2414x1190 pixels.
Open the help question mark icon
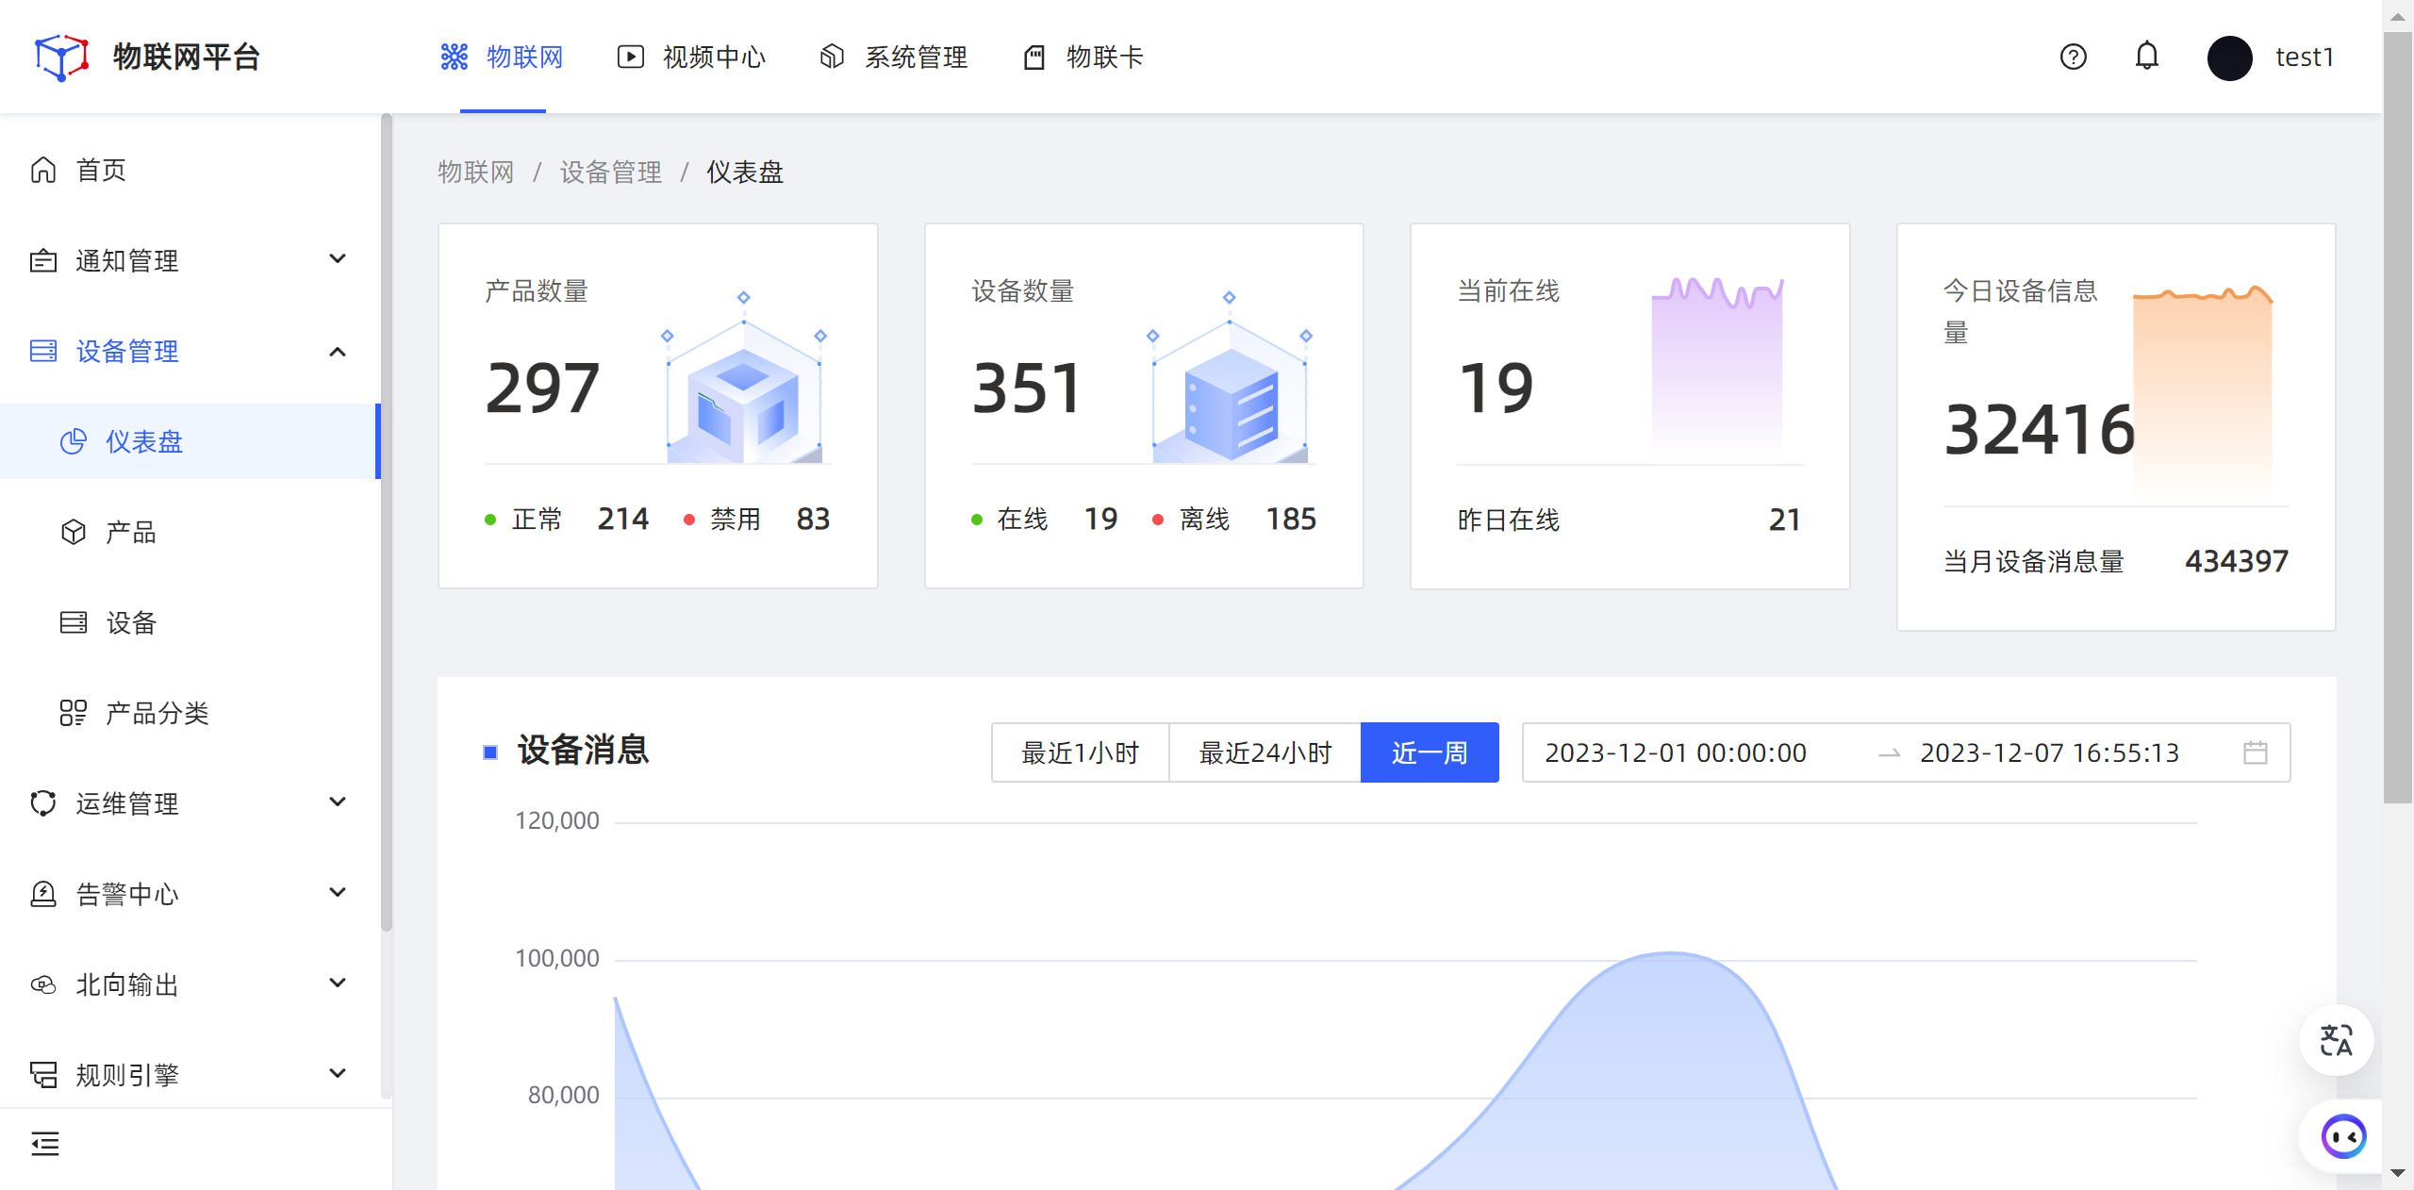[x=2073, y=57]
